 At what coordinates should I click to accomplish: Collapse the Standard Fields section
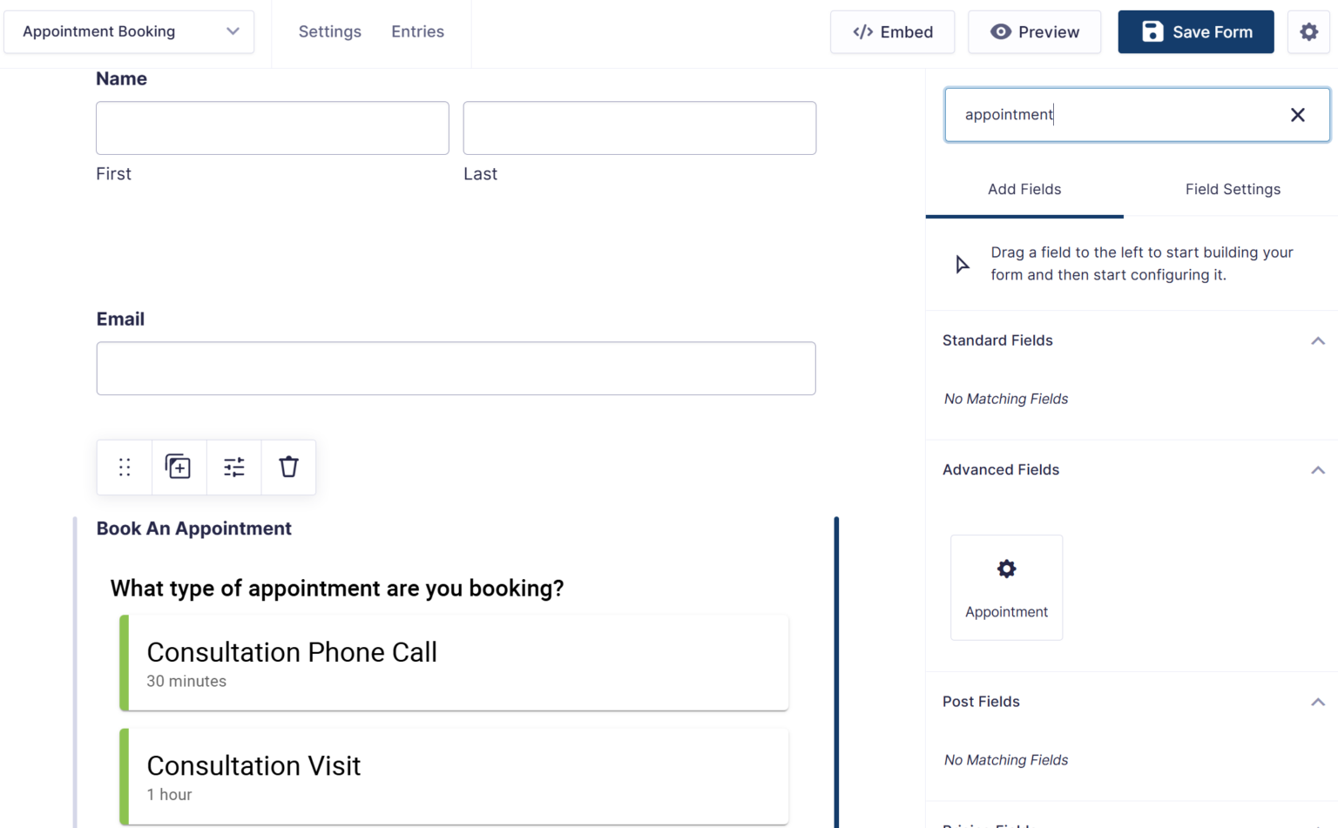(1318, 340)
